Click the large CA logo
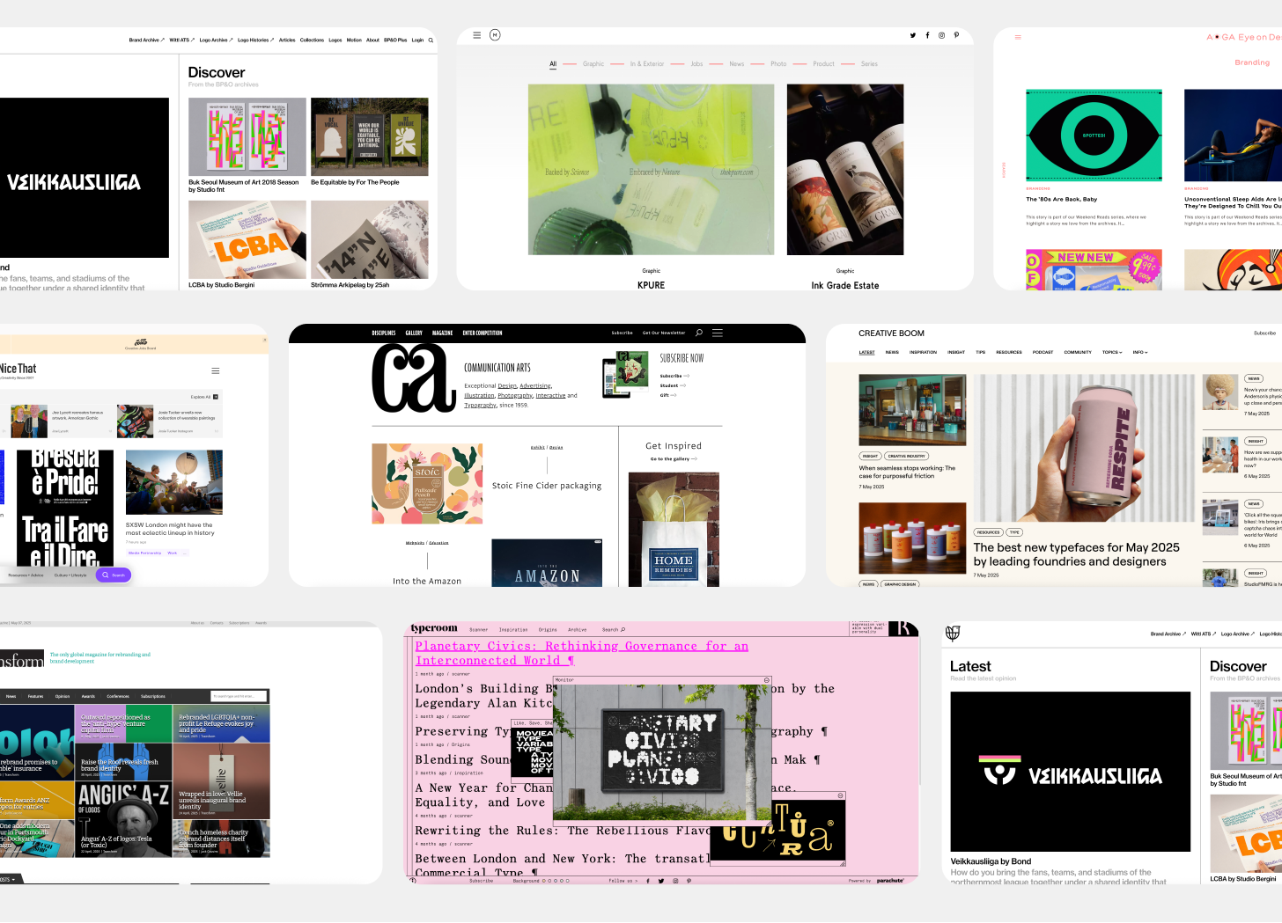This screenshot has width=1282, height=923. click(412, 378)
